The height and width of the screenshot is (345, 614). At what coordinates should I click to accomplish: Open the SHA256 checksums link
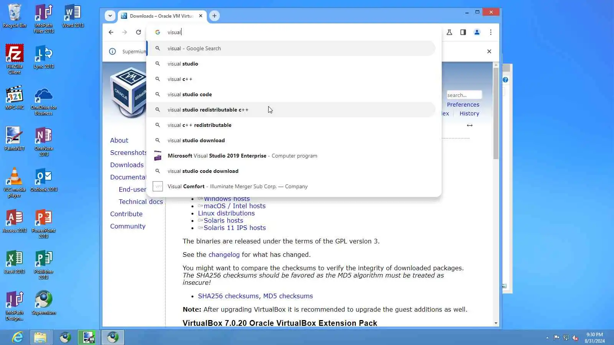pos(228,296)
